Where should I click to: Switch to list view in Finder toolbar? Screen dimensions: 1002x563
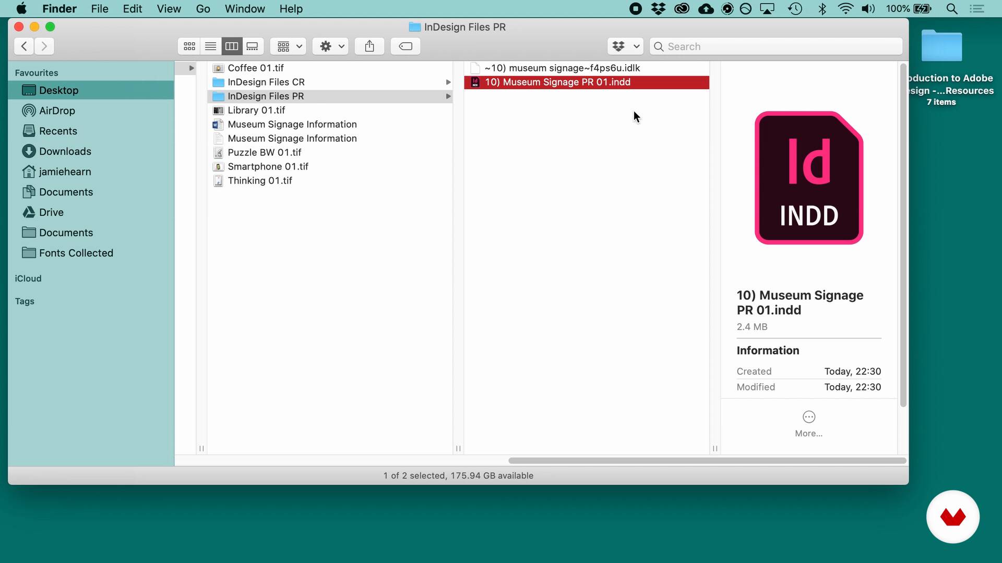click(211, 46)
